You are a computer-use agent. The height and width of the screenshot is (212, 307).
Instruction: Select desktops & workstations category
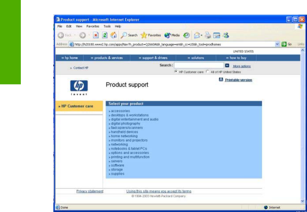[130, 115]
